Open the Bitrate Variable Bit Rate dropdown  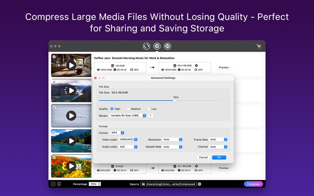(128, 116)
